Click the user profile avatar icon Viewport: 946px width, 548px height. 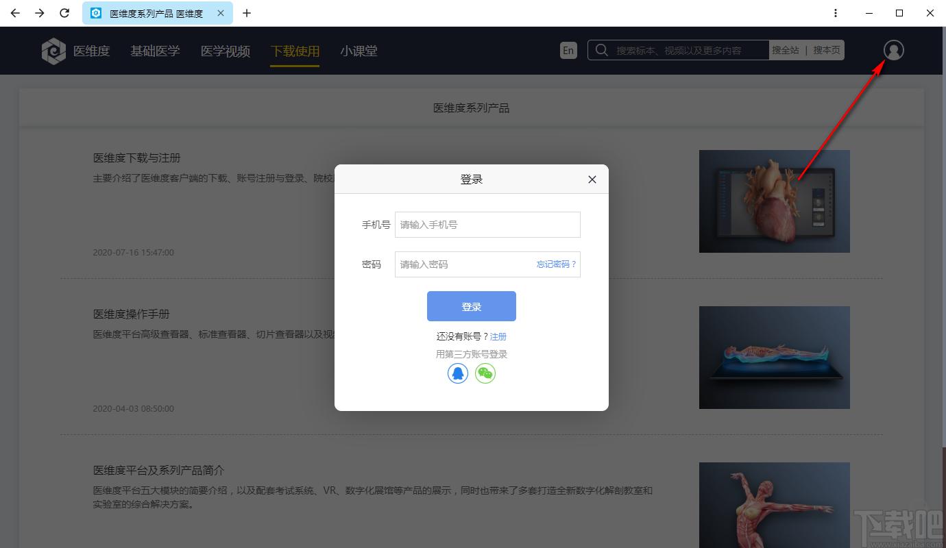[893, 50]
